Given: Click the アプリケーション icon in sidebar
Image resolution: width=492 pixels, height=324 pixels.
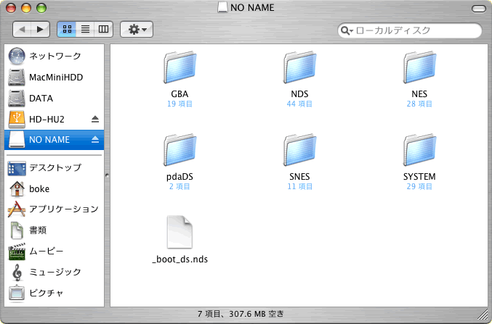Looking at the screenshot, I should (17, 209).
